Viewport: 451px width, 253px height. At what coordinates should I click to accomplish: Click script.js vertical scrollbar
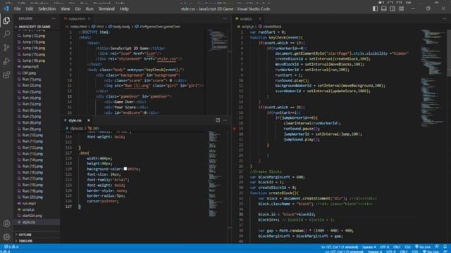[449, 52]
